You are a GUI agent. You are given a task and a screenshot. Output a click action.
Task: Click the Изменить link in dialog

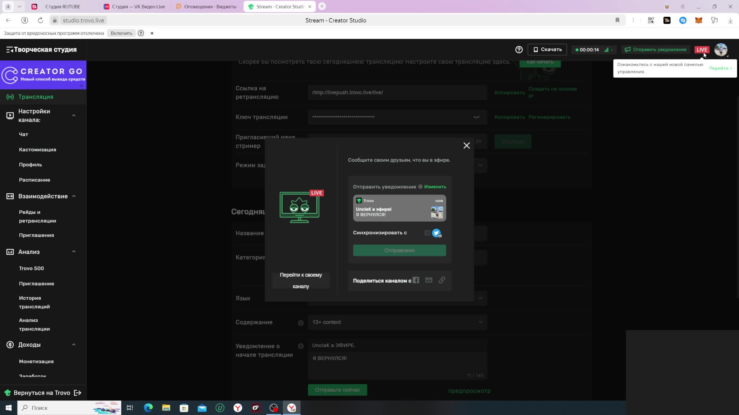435,187
